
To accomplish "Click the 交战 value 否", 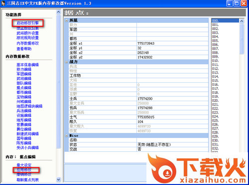I will click(x=139, y=149).
